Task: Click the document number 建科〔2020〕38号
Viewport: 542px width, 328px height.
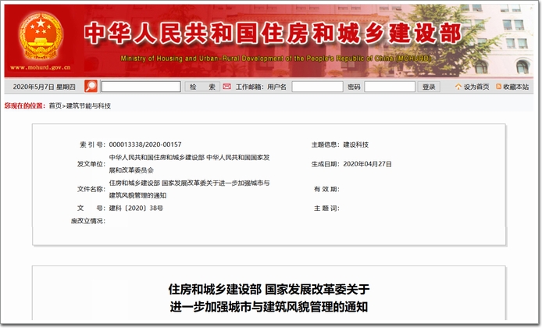Action: [x=136, y=209]
